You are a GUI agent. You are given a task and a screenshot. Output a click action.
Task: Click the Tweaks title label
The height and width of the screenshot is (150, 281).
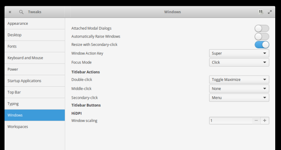point(35,12)
